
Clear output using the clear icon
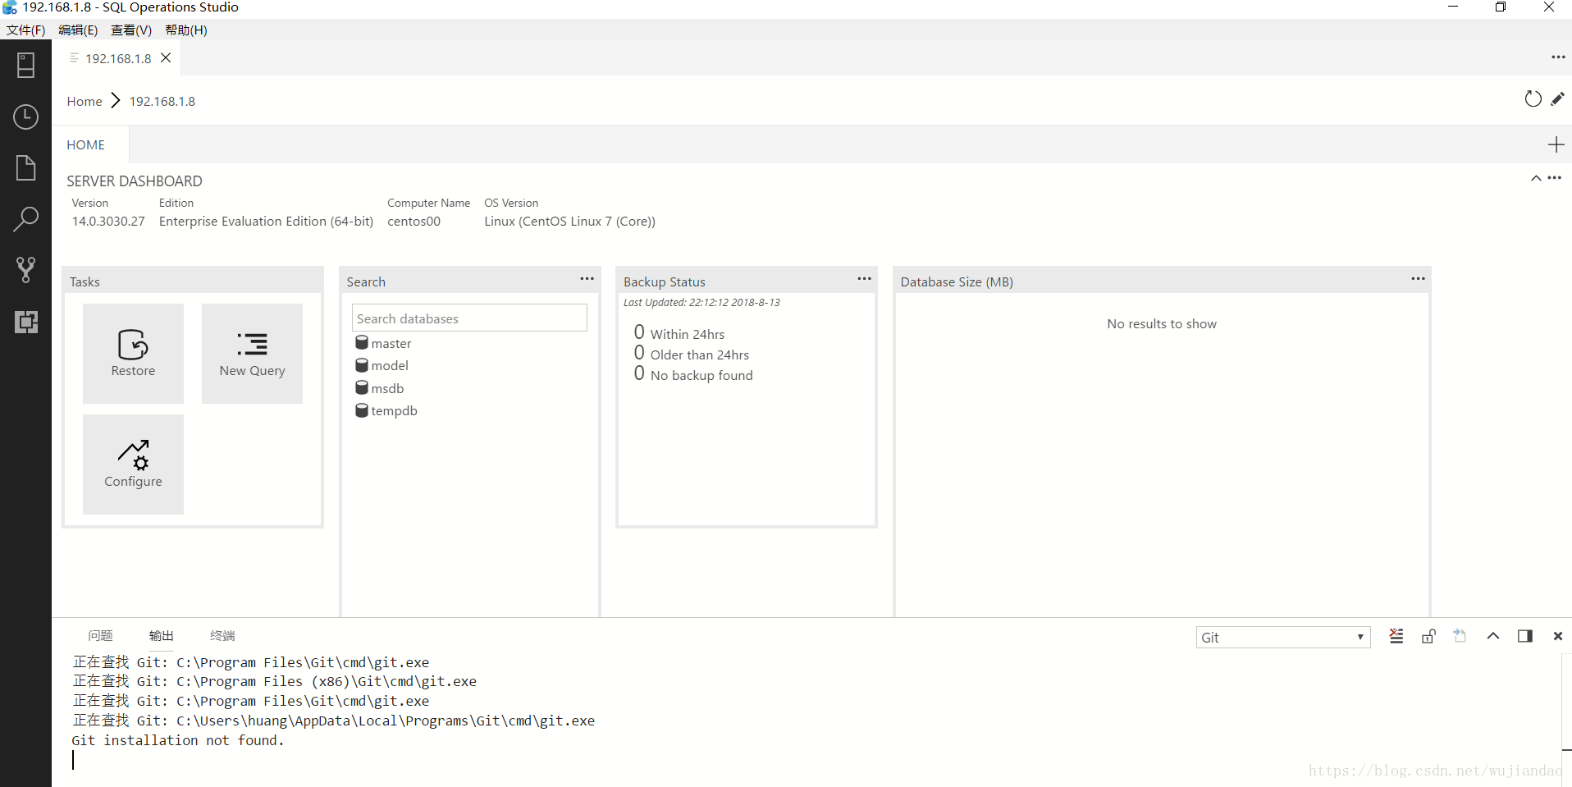point(1396,636)
